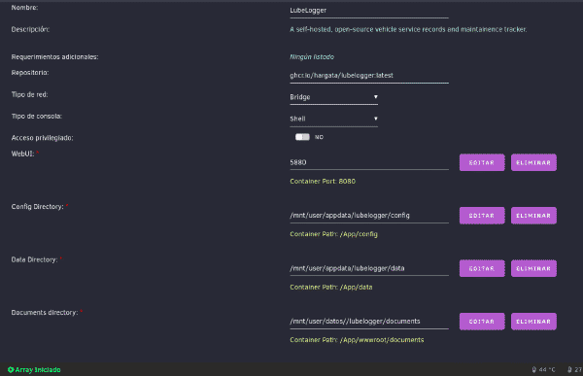The image size is (583, 376).
Task: Click the Container Path: /App/wwwroot/documents text
Action: (357, 340)
